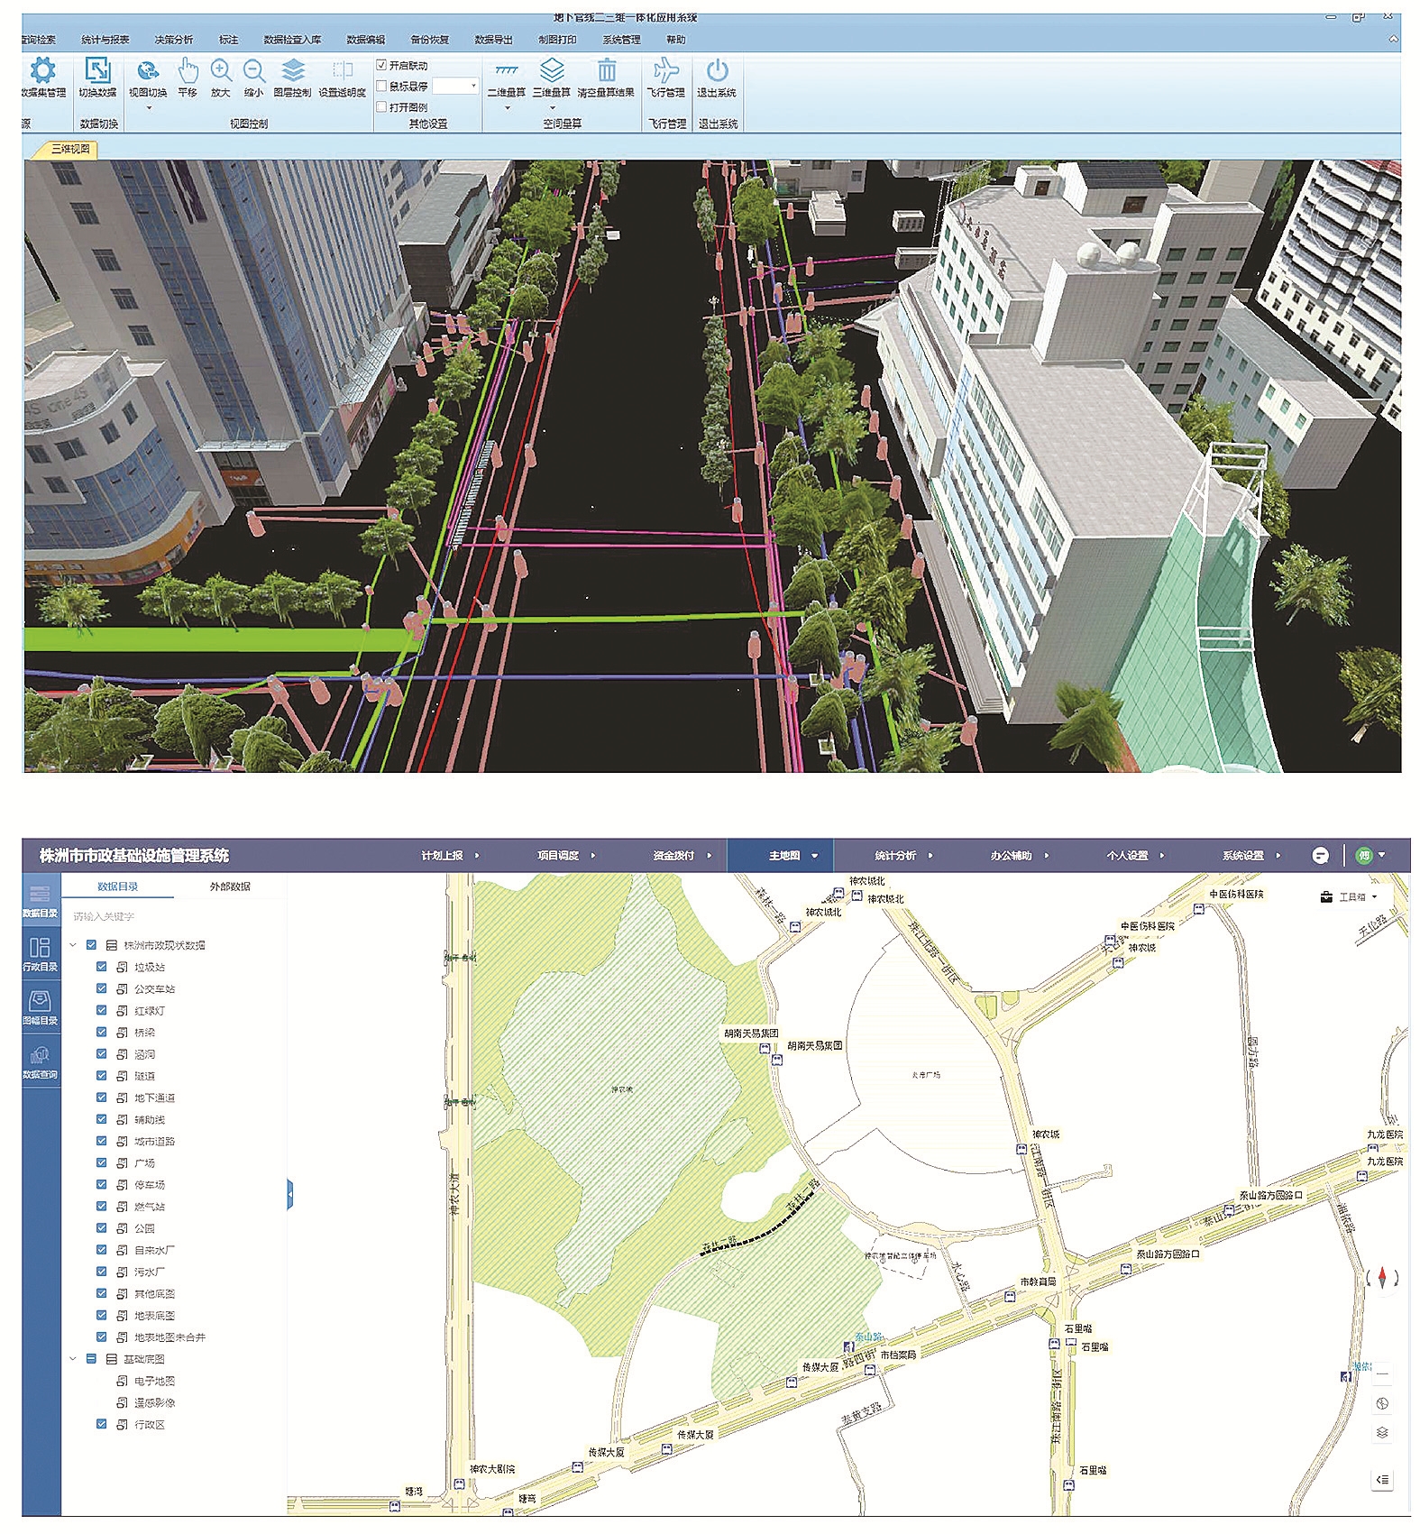
Task: Select the 平移 pan hand tool
Action: click(188, 71)
